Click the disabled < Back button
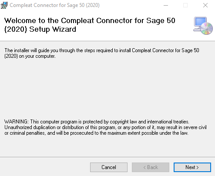The image size is (215, 176). pos(151,167)
